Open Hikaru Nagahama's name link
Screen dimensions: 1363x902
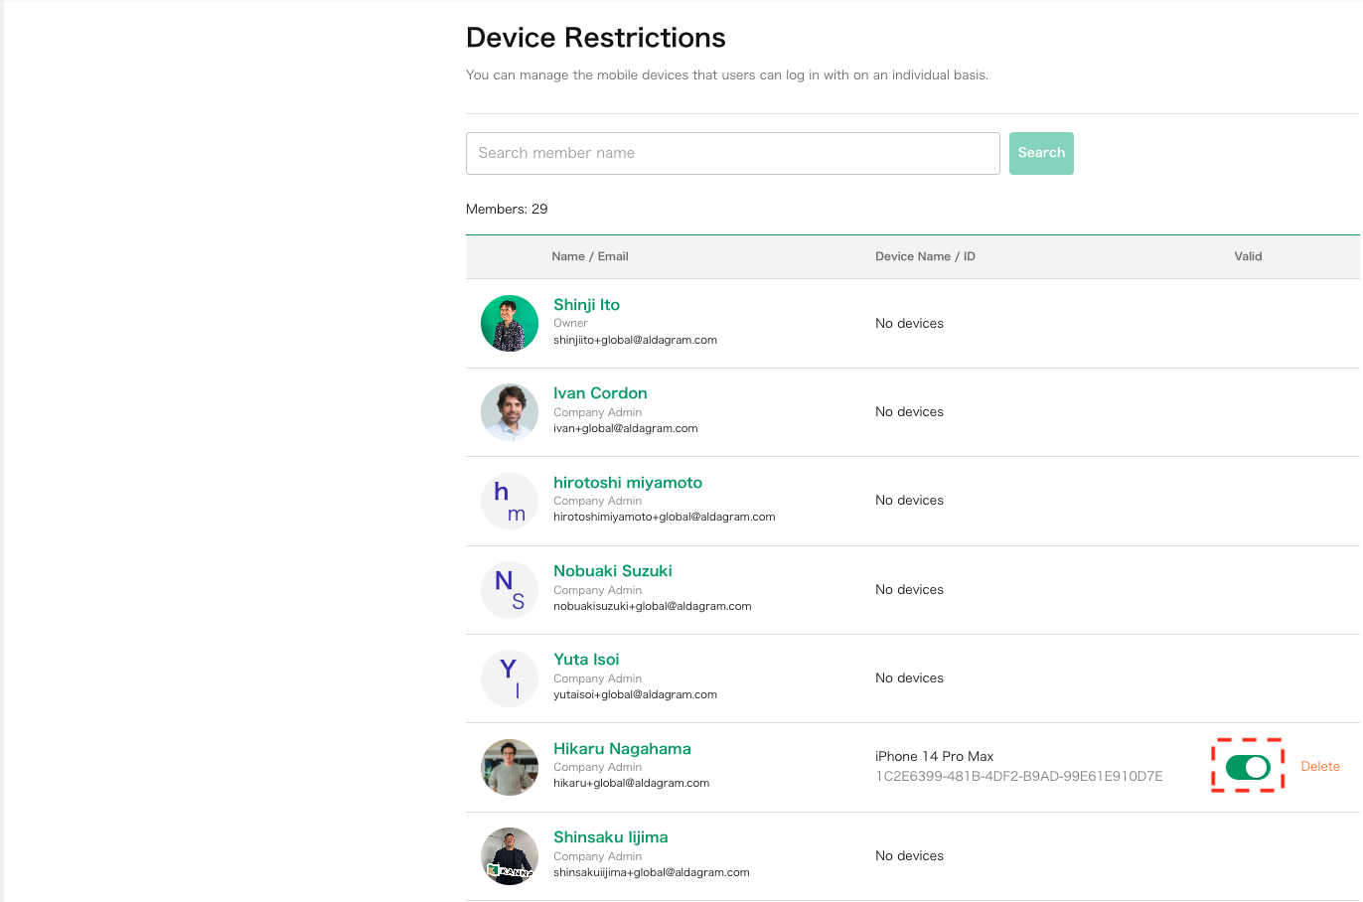point(622,749)
